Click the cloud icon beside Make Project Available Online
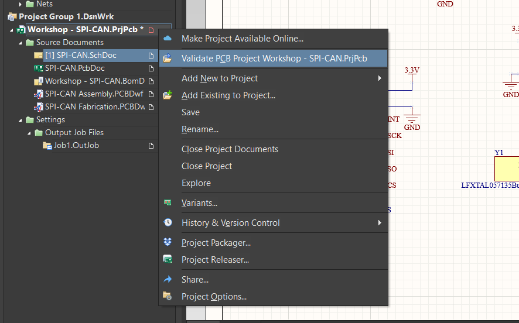This screenshot has height=323, width=519. (x=168, y=39)
